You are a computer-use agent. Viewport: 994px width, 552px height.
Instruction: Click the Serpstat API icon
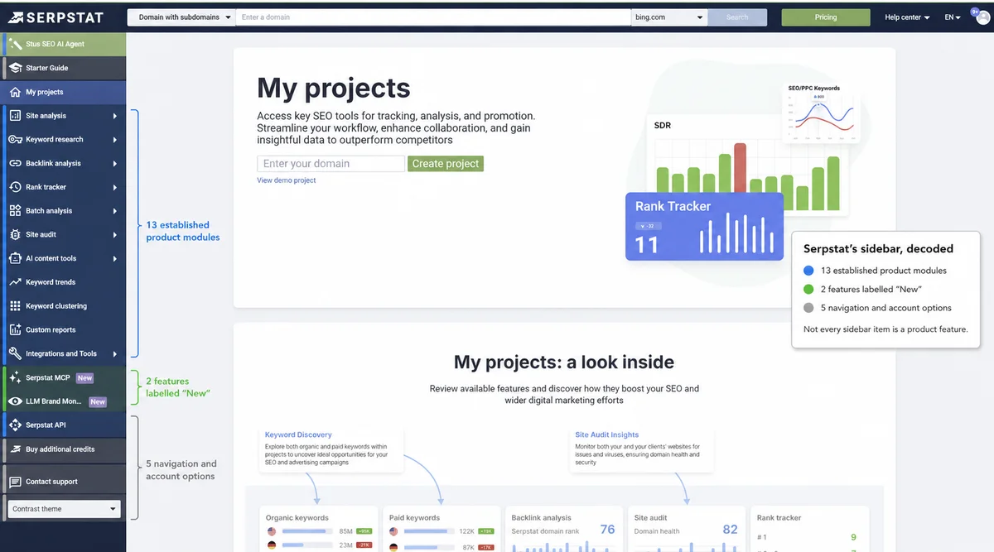[x=15, y=425]
